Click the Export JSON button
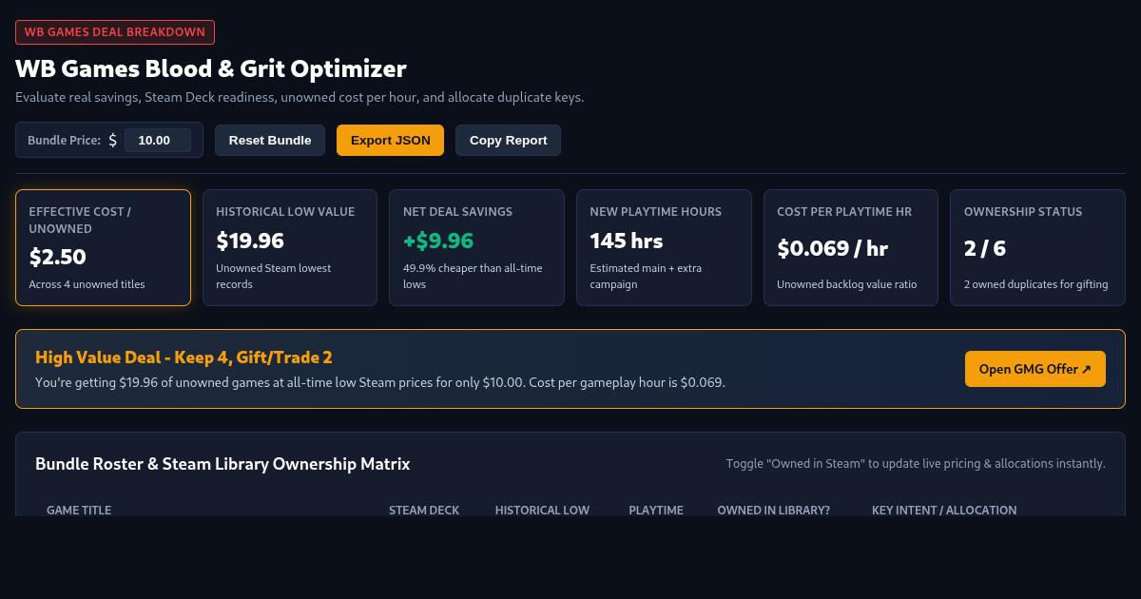Screen dimensions: 1141x599 pos(391,140)
